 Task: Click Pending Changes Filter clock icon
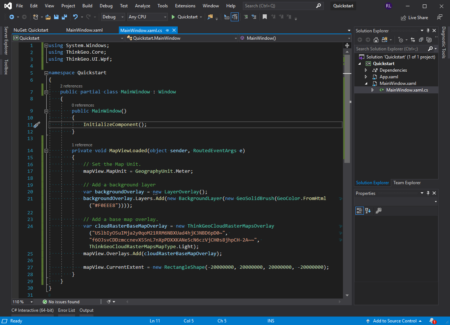point(401,40)
